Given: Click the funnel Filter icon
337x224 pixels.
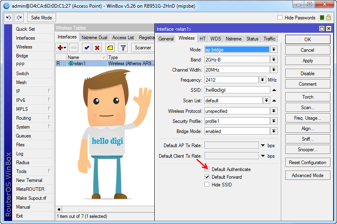Looking at the screenshot, I should tap(123, 48).
